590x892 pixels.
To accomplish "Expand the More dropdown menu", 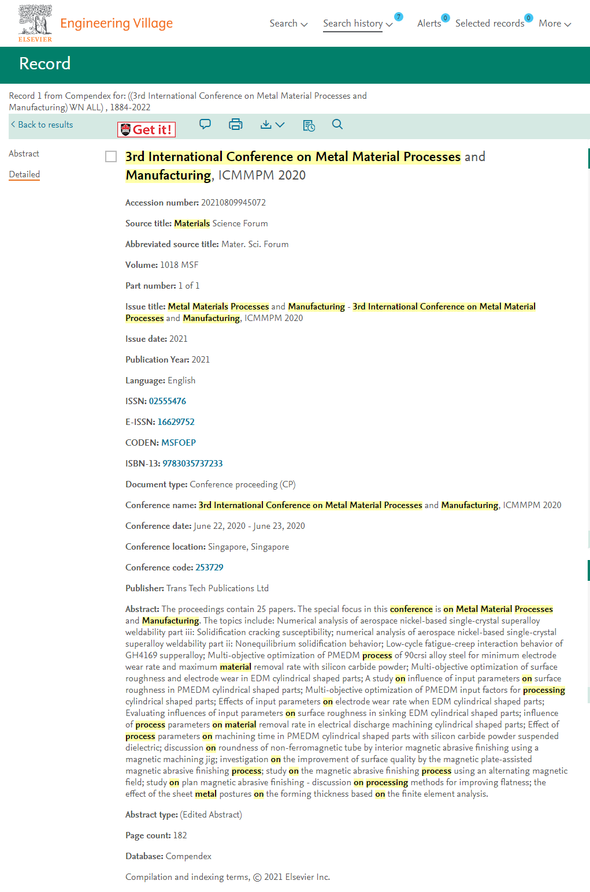I will click(555, 23).
